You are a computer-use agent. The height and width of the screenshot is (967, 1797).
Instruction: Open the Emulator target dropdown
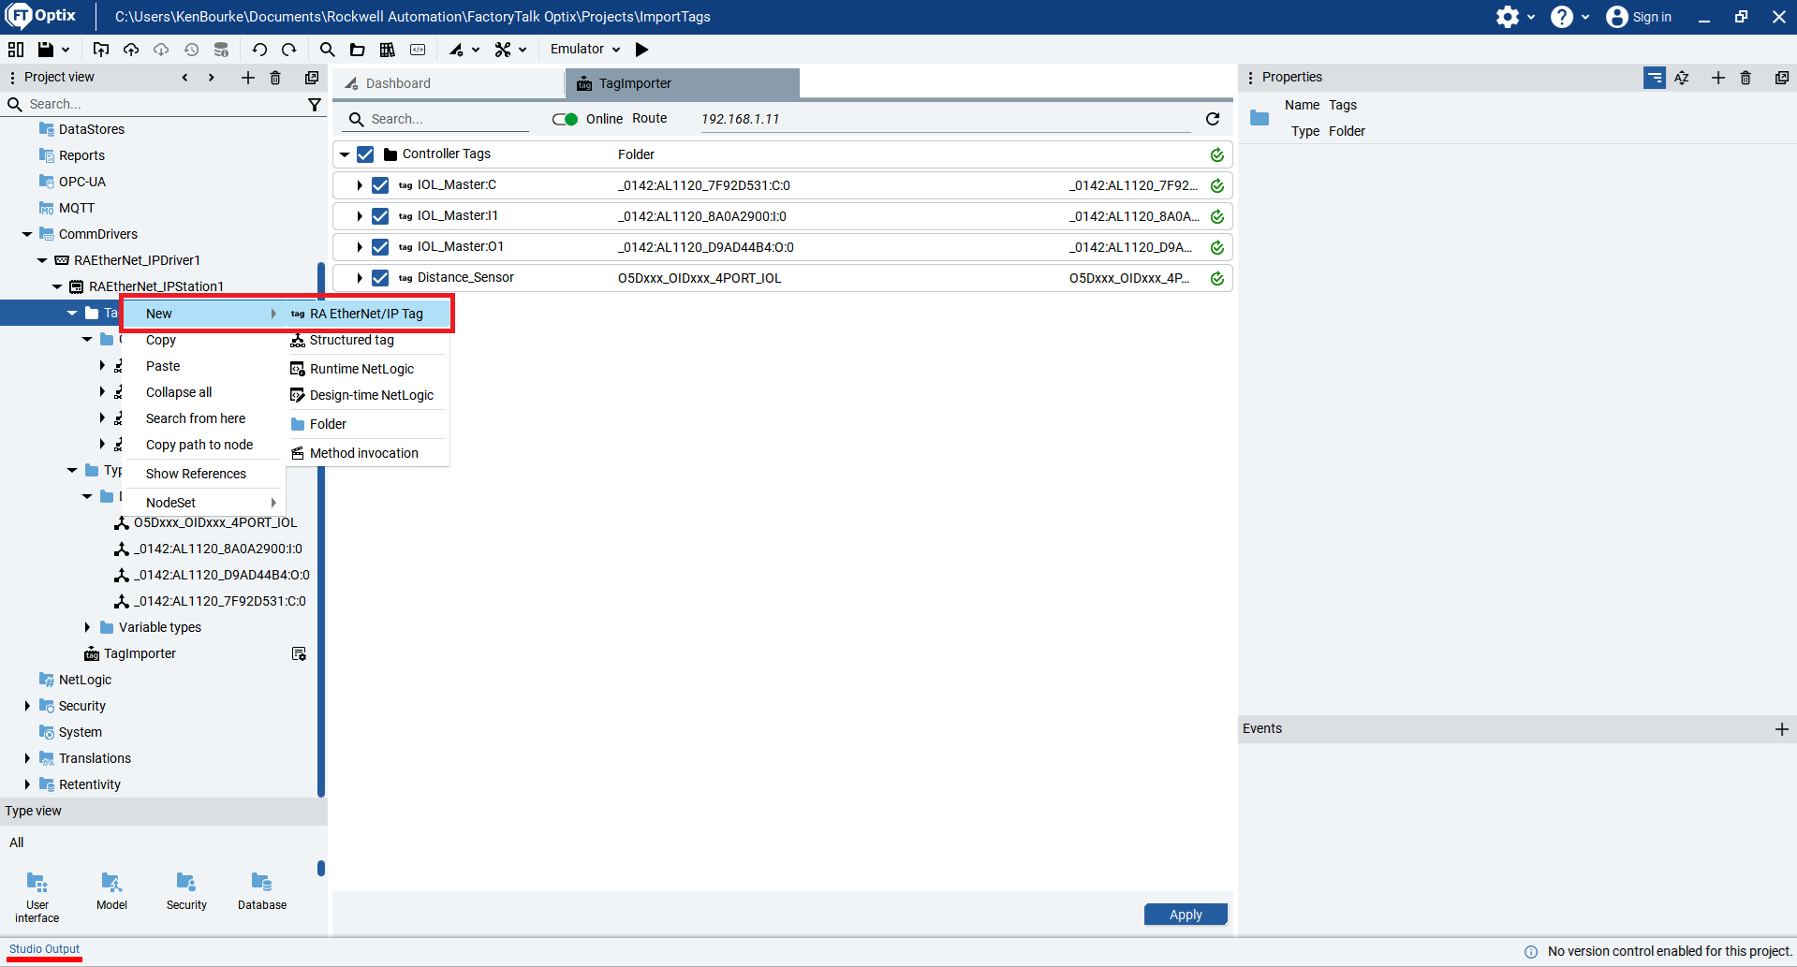coord(585,50)
